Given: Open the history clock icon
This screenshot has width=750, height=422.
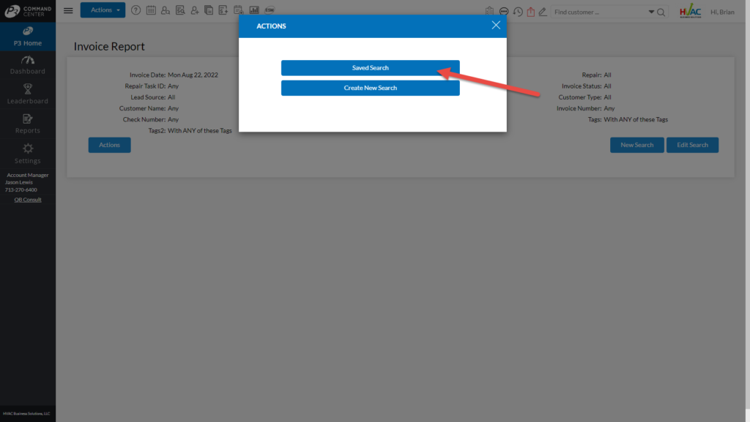Looking at the screenshot, I should tap(518, 12).
